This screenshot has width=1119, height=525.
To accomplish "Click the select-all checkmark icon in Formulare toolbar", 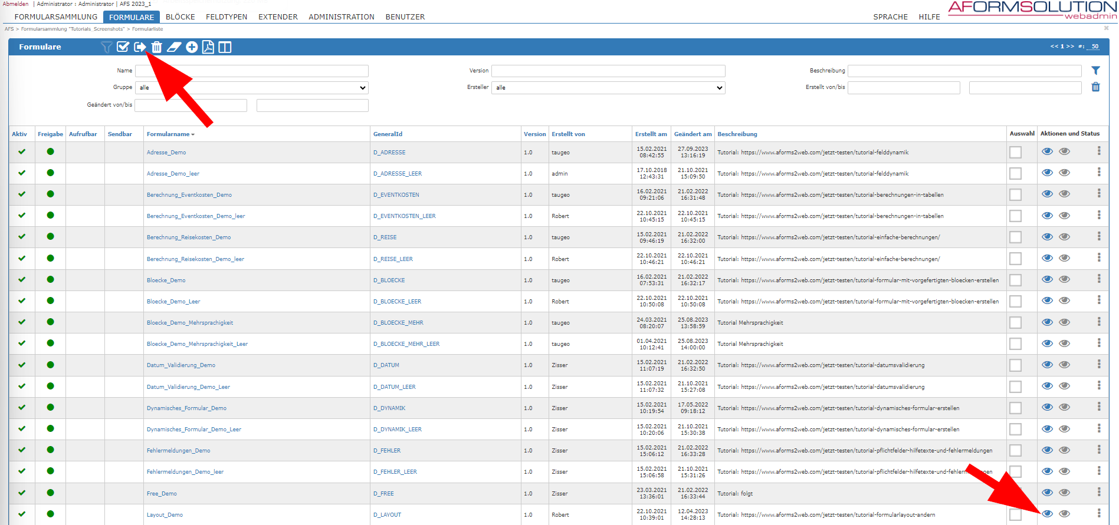I will click(123, 47).
